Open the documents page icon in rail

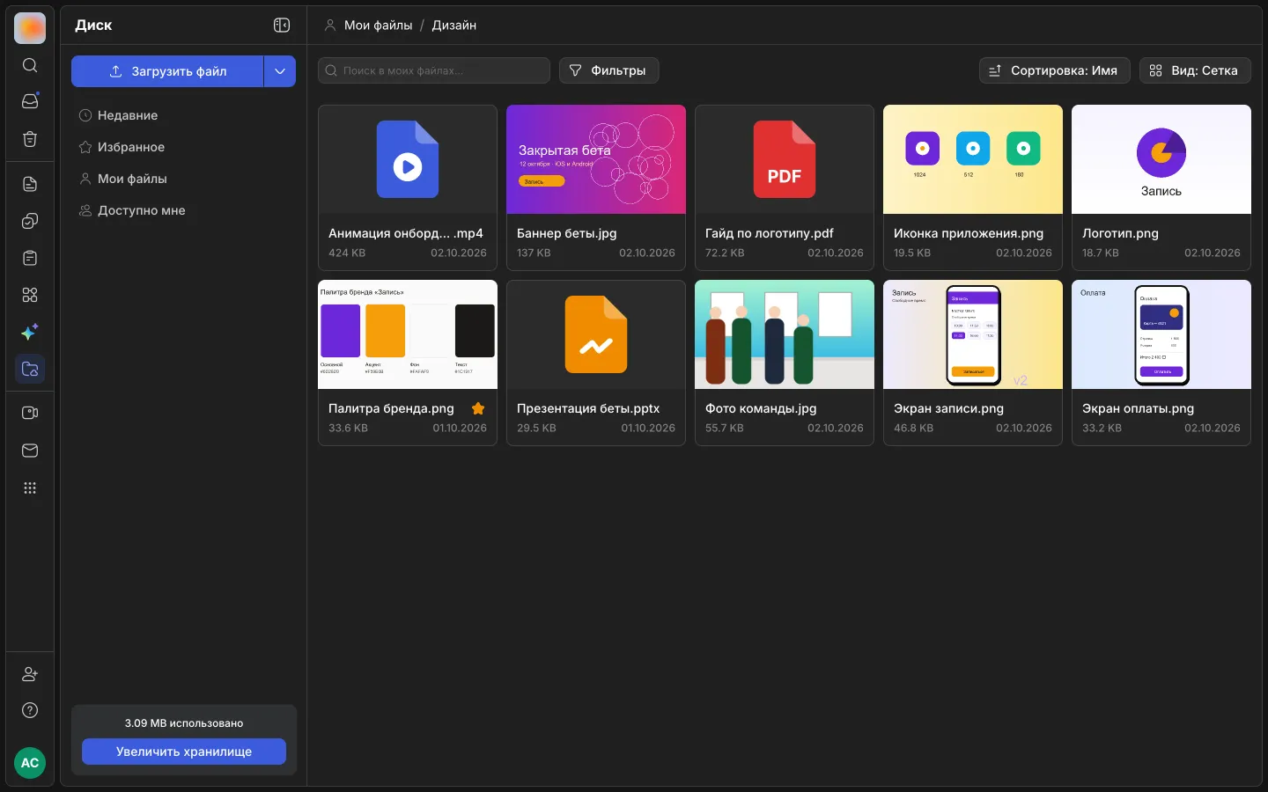30,184
